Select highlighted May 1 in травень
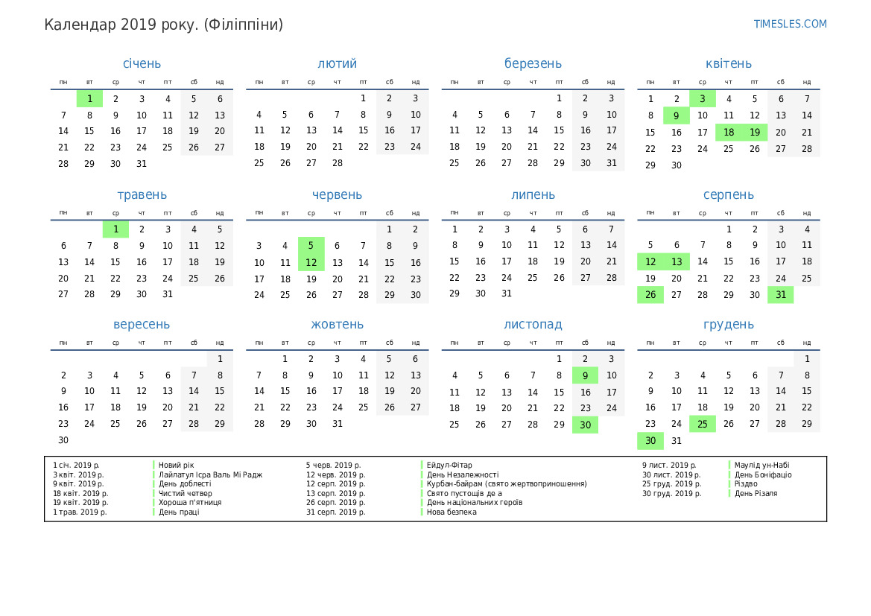Image resolution: width=871 pixels, height=616 pixels. click(115, 229)
